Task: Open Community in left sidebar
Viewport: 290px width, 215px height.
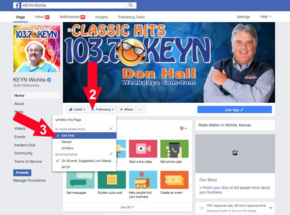Action: [x=23, y=153]
